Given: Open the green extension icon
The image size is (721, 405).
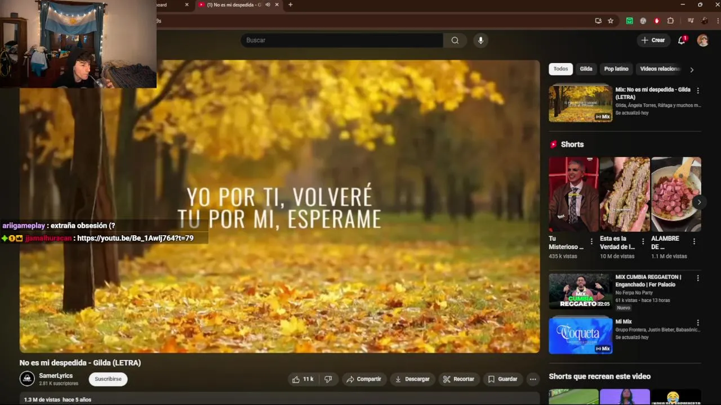Looking at the screenshot, I should pyautogui.click(x=630, y=21).
